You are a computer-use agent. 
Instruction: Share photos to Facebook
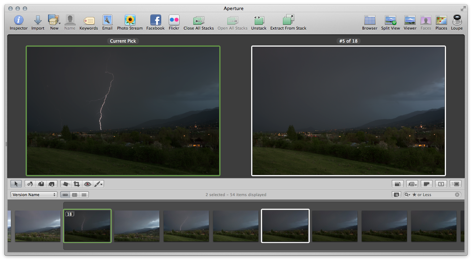[x=155, y=22]
